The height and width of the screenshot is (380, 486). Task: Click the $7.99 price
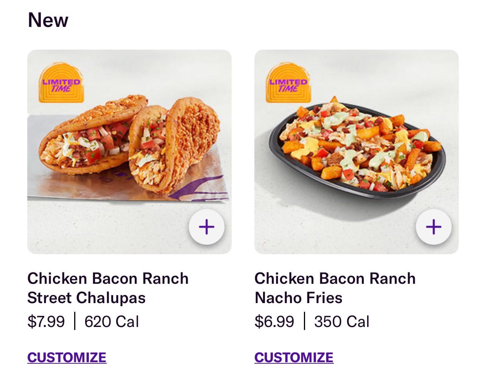46,322
